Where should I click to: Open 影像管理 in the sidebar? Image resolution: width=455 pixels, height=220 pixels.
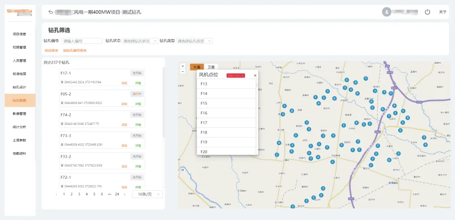[20, 114]
